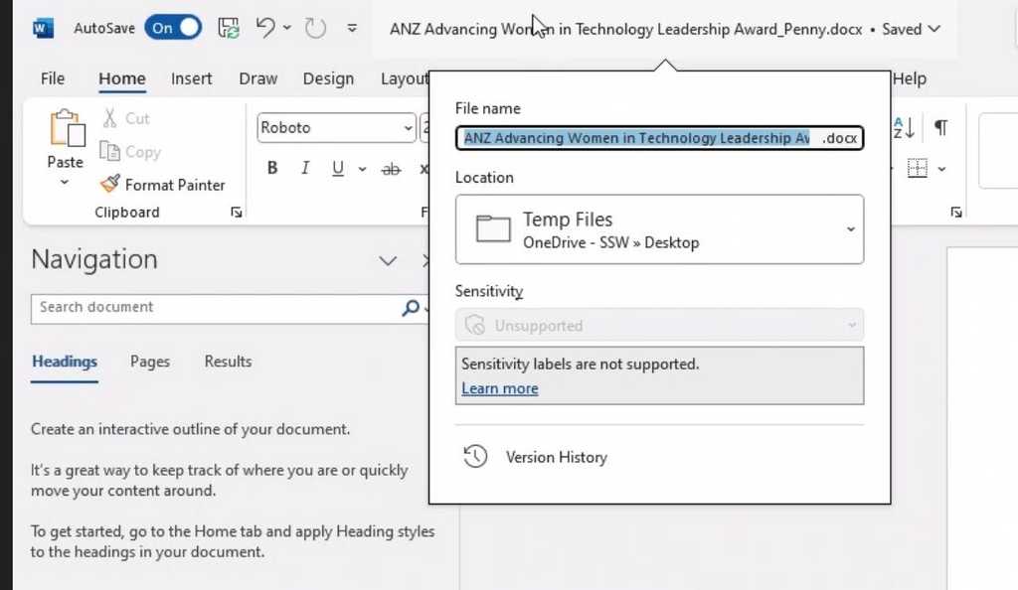Toggle italic formatting
Image resolution: width=1018 pixels, height=590 pixels.
305,168
